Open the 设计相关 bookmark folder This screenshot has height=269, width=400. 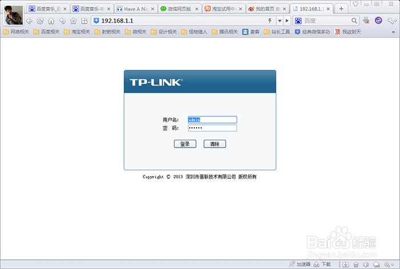coord(164,32)
